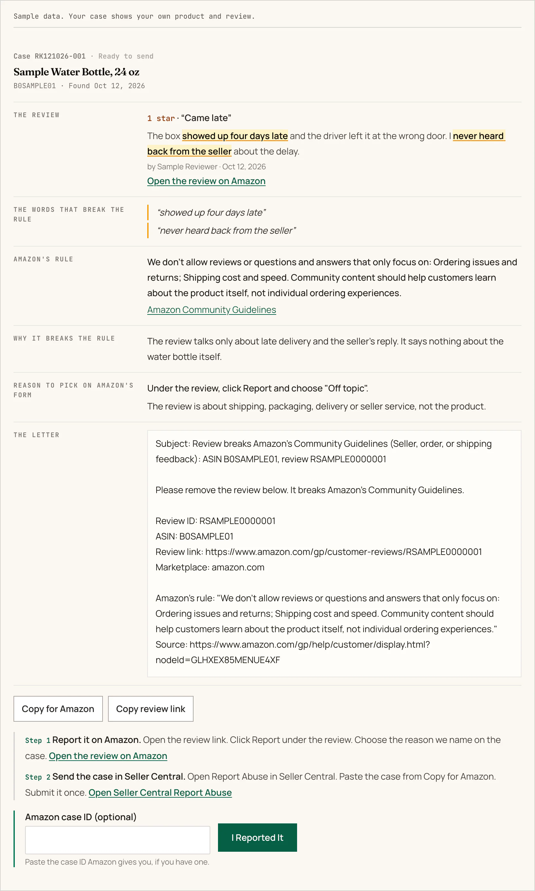Screen dimensions: 535x891
Task: Click the "Ready to send" status text
Action: pyautogui.click(x=126, y=56)
